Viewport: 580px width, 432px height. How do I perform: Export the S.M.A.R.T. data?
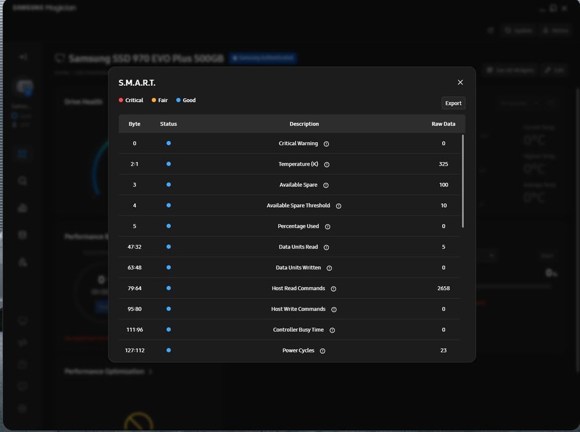point(453,103)
